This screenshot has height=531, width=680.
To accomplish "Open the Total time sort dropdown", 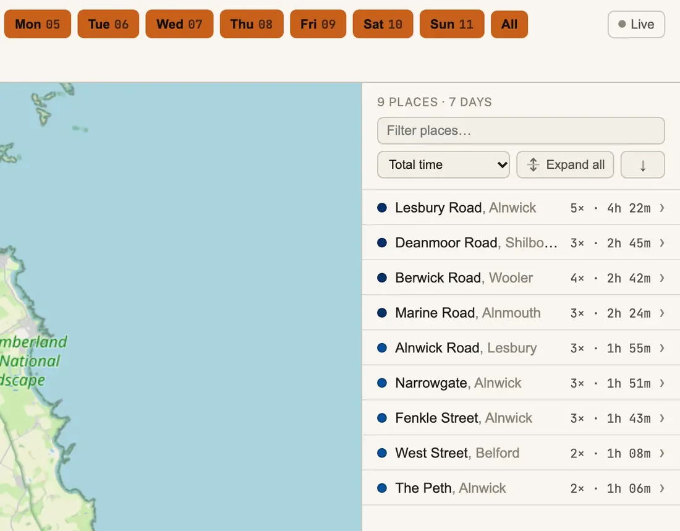I will [x=444, y=165].
